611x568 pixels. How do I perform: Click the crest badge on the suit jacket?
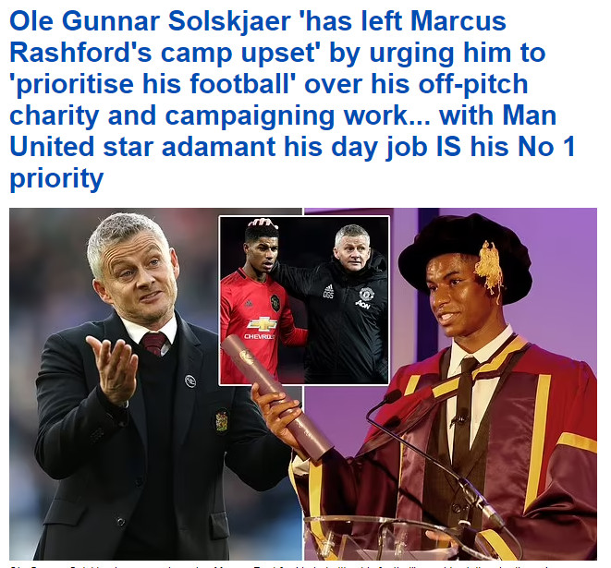coord(222,421)
